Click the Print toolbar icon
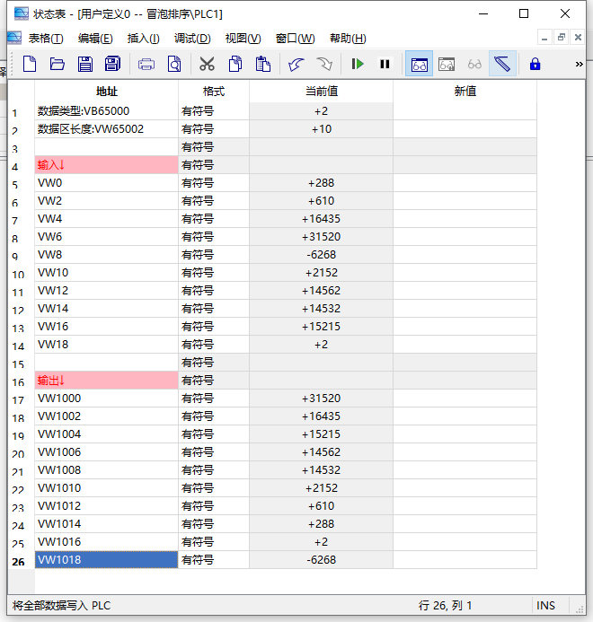The height and width of the screenshot is (622, 593). point(146,64)
